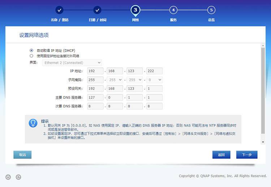Click the step 5 circle
This screenshot has height=187, width=271.
coord(211,10)
